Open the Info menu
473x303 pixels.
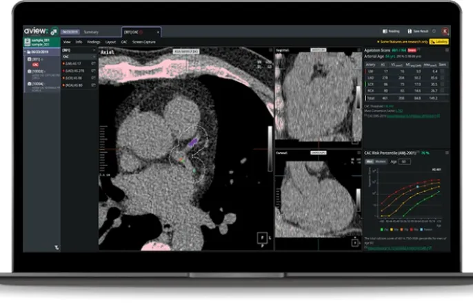tap(79, 42)
